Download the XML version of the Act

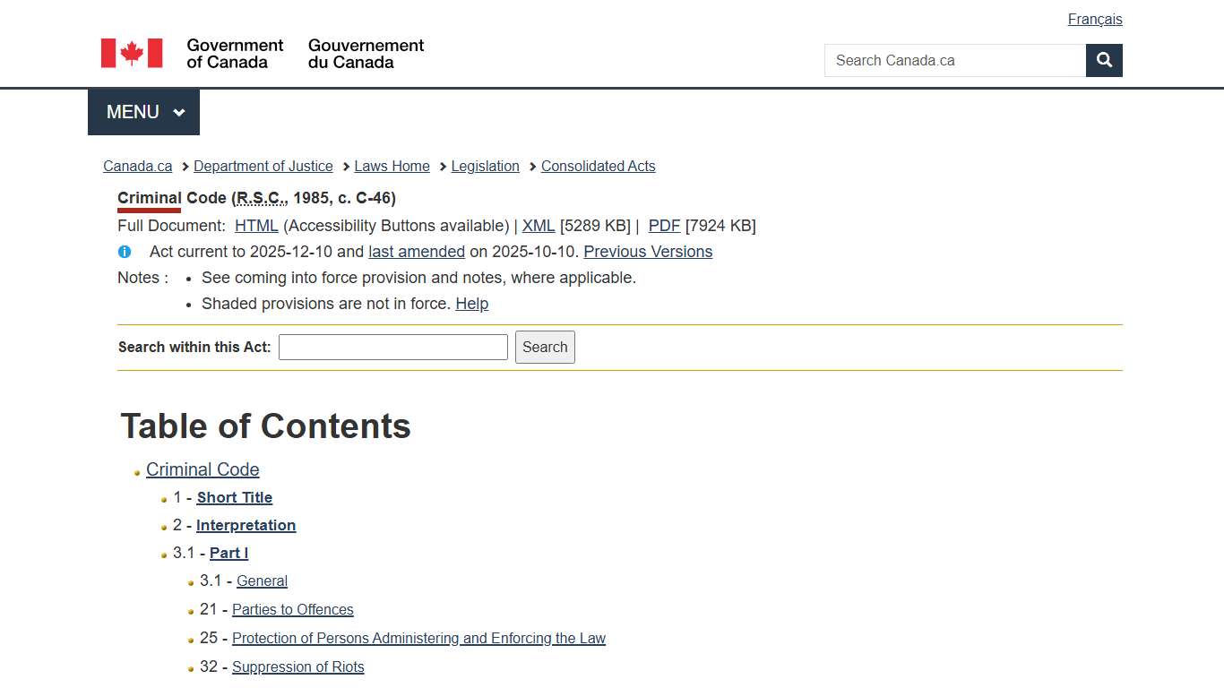[538, 226]
